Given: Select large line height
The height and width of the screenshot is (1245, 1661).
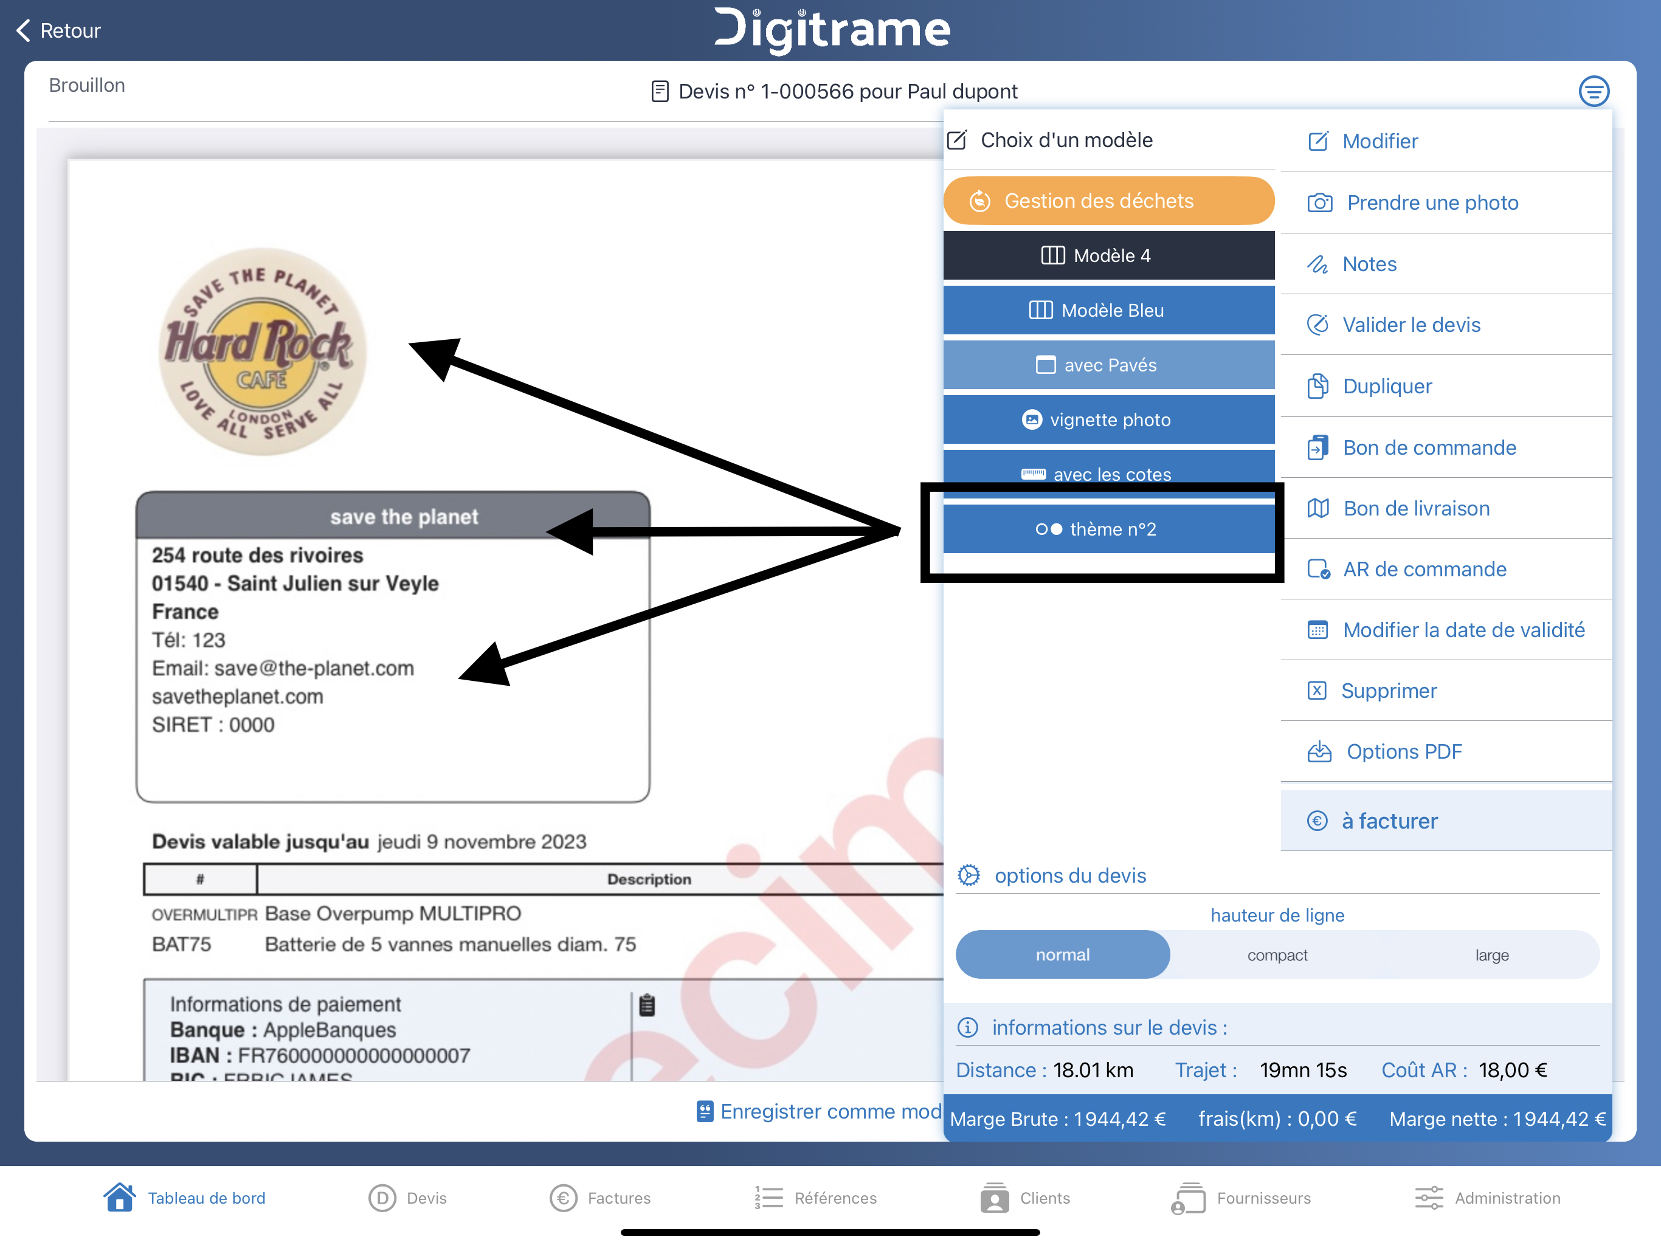Looking at the screenshot, I should click(x=1492, y=955).
